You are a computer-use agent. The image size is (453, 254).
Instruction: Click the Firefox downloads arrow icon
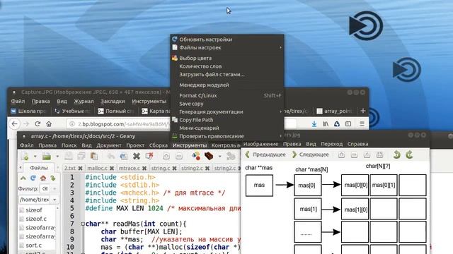click(x=314, y=124)
